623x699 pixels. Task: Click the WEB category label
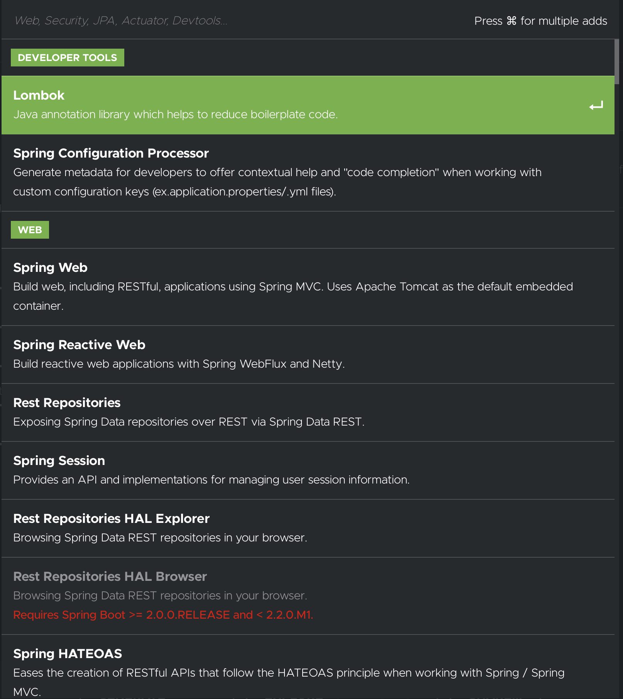pyautogui.click(x=30, y=230)
